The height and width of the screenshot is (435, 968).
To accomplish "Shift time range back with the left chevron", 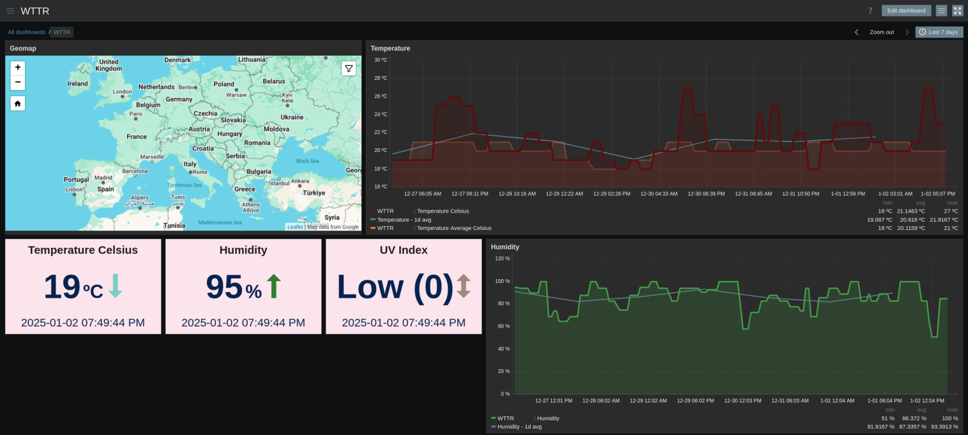I will pos(857,32).
